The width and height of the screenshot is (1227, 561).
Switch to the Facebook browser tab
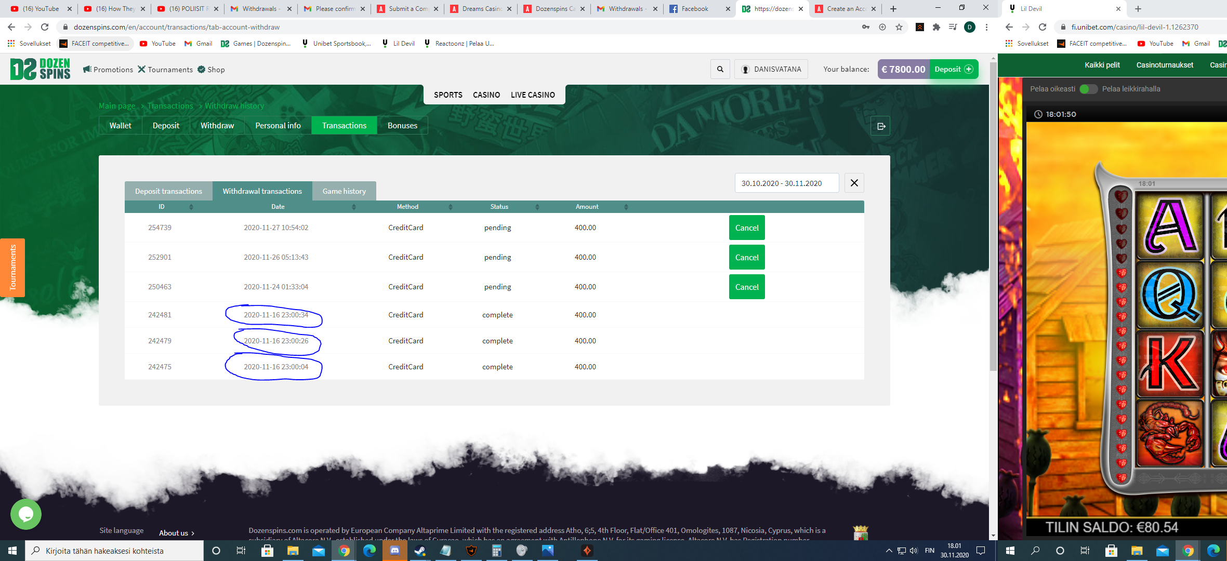[699, 9]
